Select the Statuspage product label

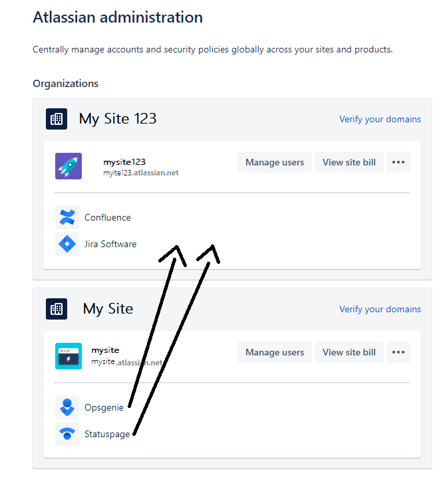click(107, 435)
